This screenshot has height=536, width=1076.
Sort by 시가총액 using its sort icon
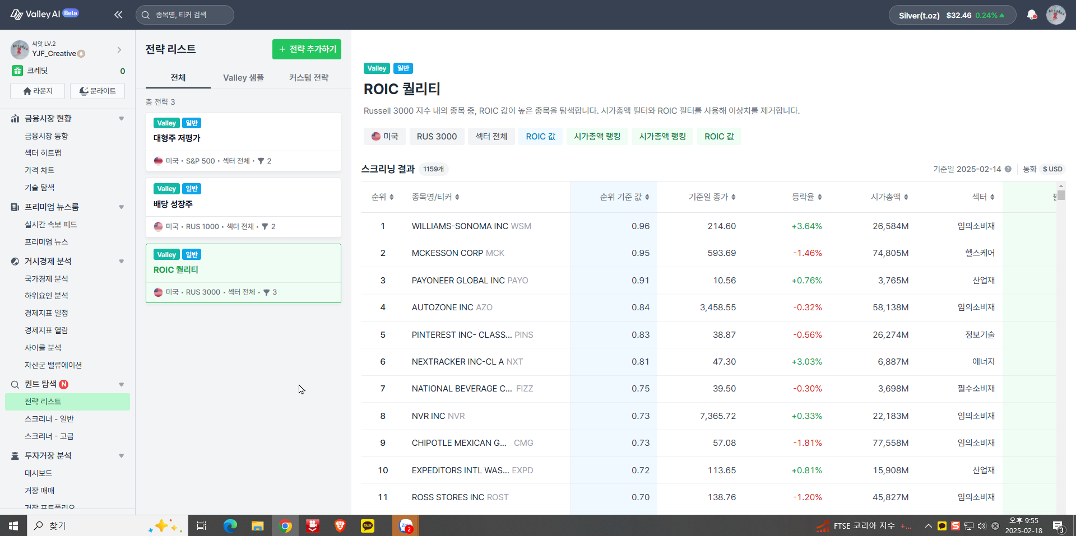tap(906, 197)
